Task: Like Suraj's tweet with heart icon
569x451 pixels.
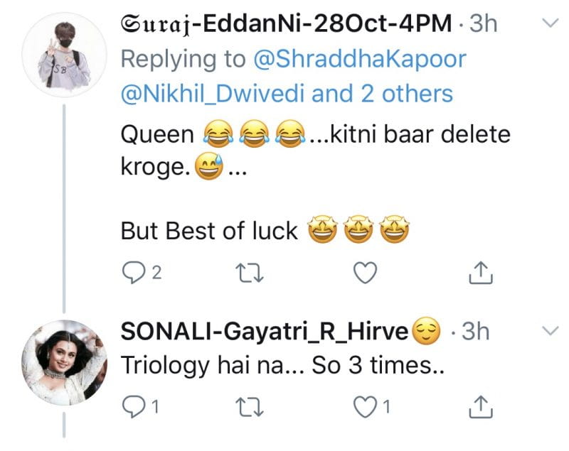Action: point(366,273)
